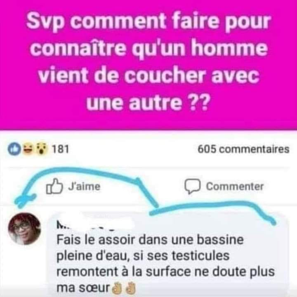The image size is (297, 297).
Task: Click the Haha laughing reaction emoji
Action: coord(28,149)
